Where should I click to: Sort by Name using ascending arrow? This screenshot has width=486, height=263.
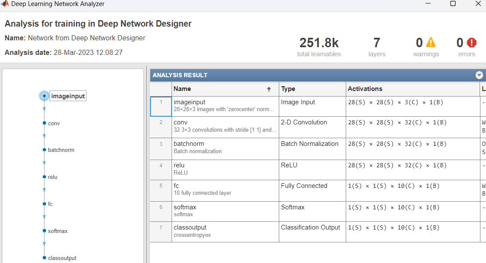coord(269,89)
